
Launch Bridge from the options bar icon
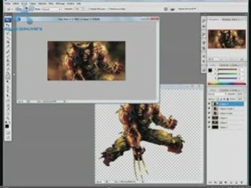click(172, 9)
